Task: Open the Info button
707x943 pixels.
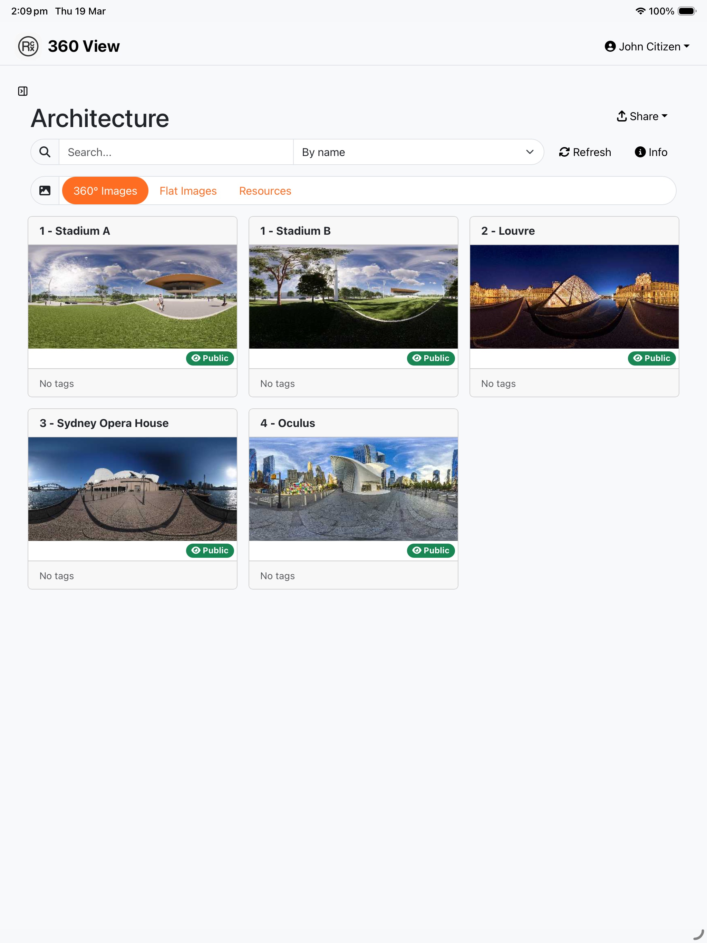Action: [x=651, y=152]
